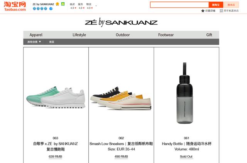Open the Footwear menu
Image resolution: width=247 pixels, height=163 pixels.
[166, 35]
